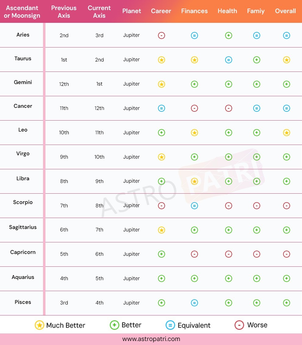The height and width of the screenshot is (345, 302).
Task: Select the Overall column header
Action: click(285, 11)
